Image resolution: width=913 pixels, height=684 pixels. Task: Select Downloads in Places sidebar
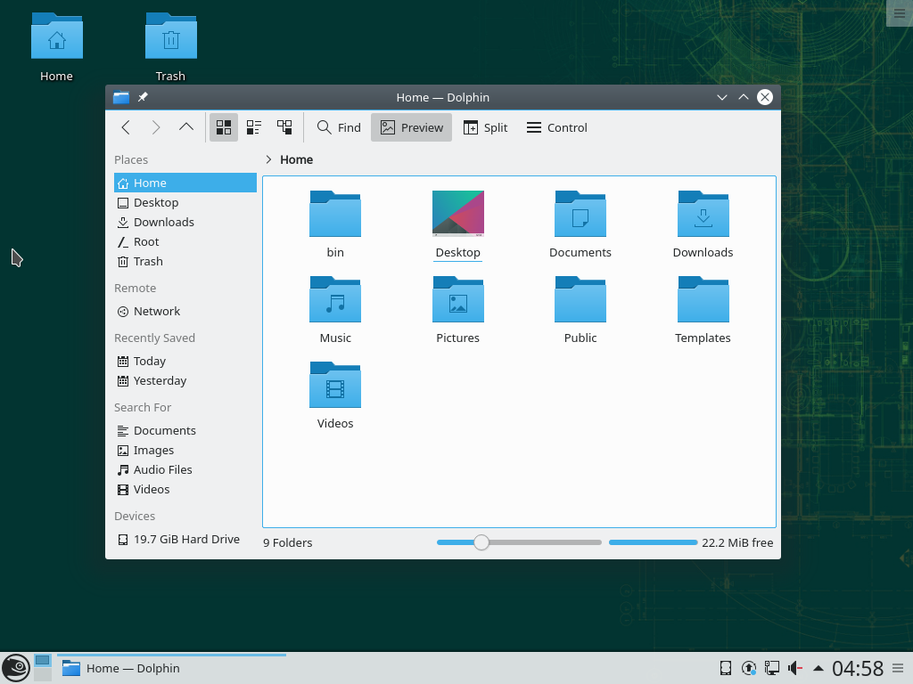[163, 222]
